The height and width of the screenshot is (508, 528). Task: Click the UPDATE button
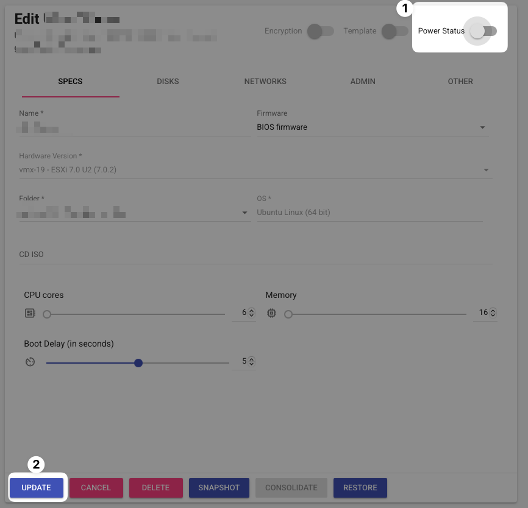[37, 488]
